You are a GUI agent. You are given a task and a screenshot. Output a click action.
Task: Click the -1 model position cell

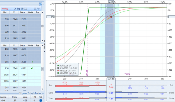coord(31,62)
